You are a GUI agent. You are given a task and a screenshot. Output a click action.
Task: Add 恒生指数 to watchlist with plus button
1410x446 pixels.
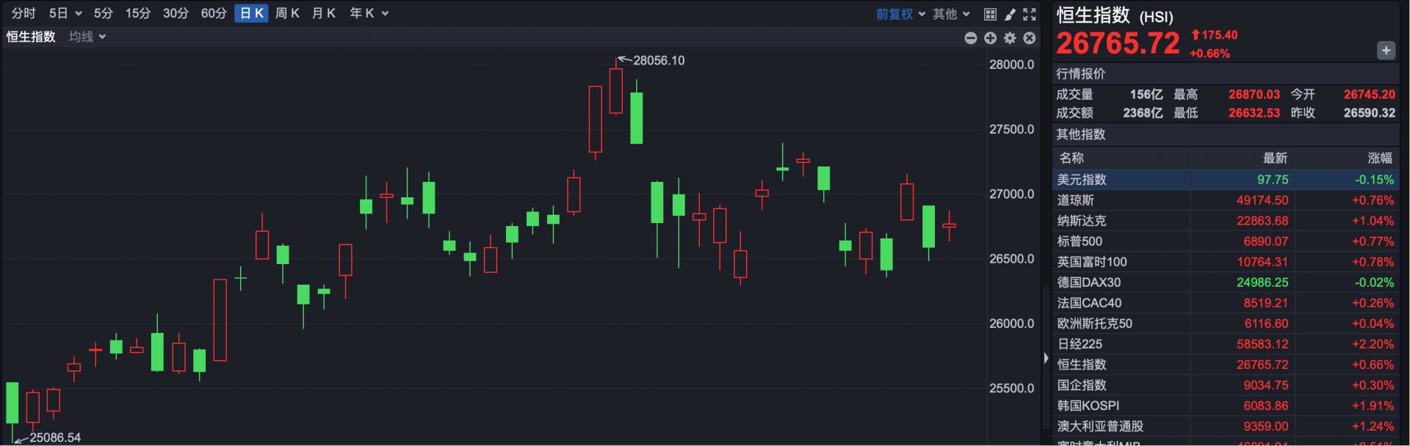1385,51
